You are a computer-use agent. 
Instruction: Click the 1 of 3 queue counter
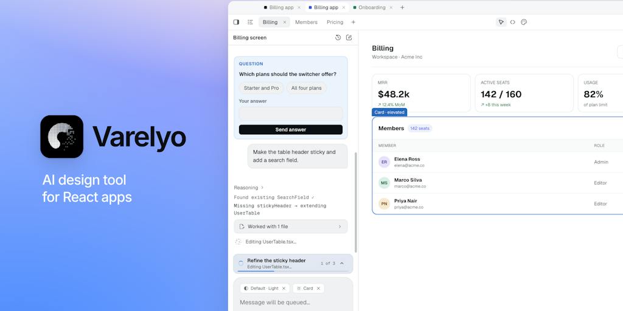point(328,264)
